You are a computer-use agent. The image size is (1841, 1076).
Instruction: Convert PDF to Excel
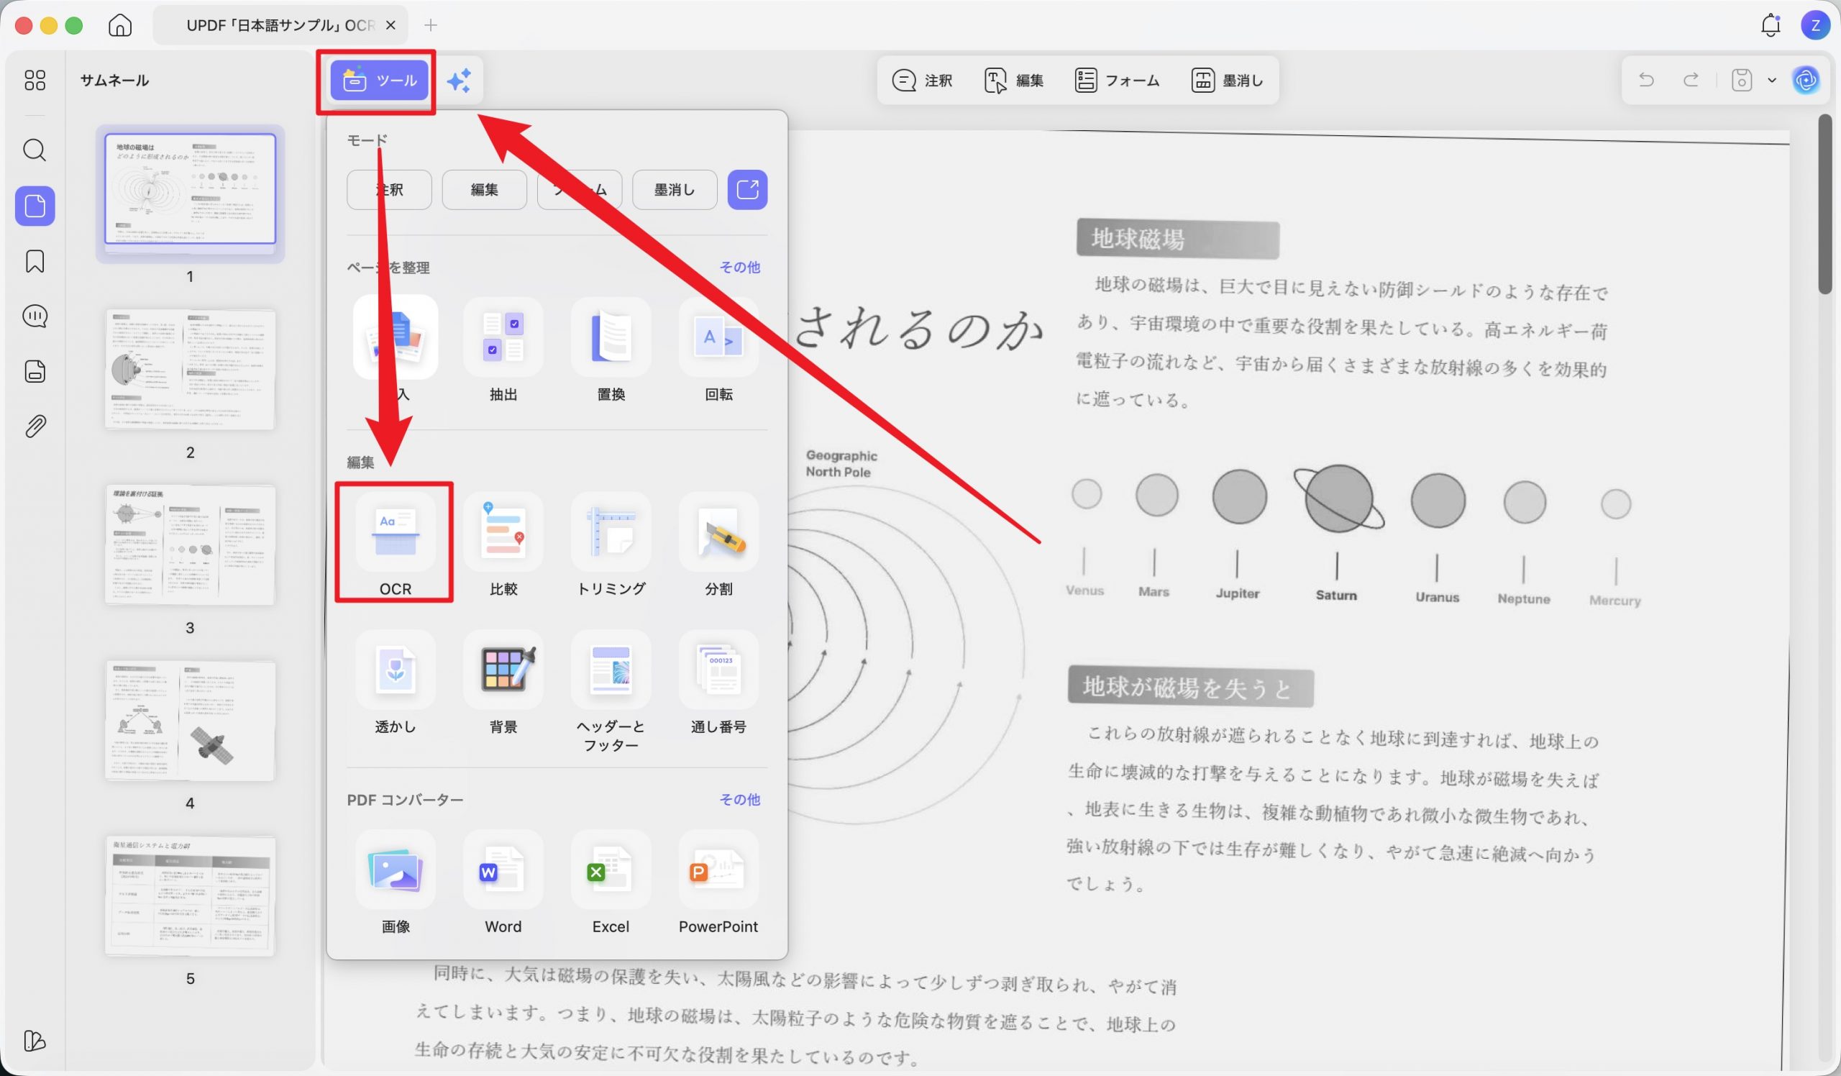[611, 883]
